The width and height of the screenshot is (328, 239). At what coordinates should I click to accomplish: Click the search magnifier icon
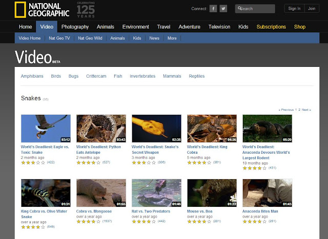(239, 8)
